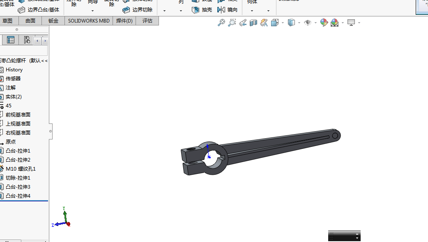Open the PropertyManager list tab icon

point(11,40)
